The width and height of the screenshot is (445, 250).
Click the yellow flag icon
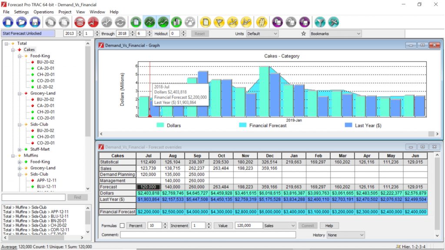click(219, 22)
